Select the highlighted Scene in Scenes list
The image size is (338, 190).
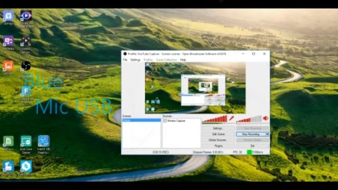tap(142, 120)
